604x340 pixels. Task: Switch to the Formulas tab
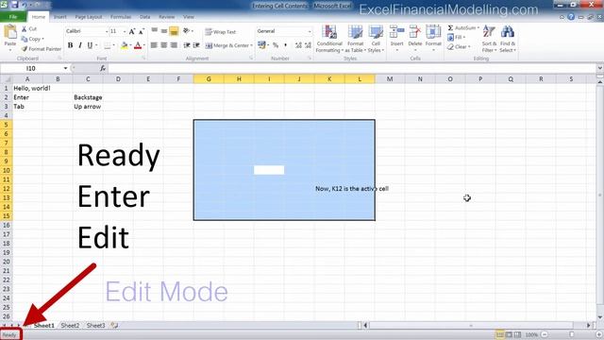121,17
